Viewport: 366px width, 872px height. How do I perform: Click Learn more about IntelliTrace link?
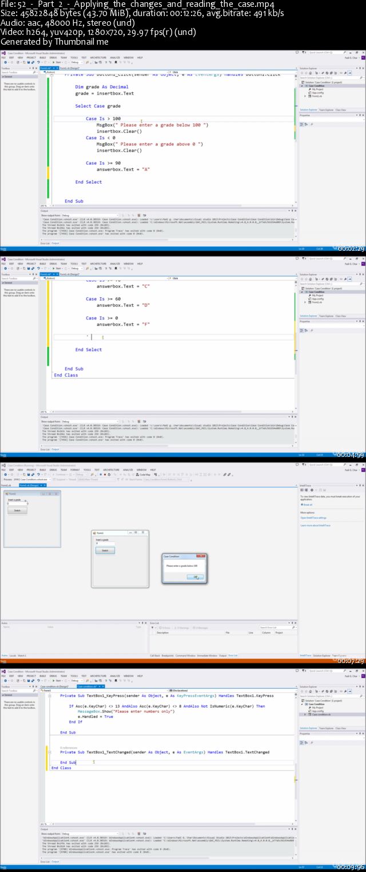(316, 524)
